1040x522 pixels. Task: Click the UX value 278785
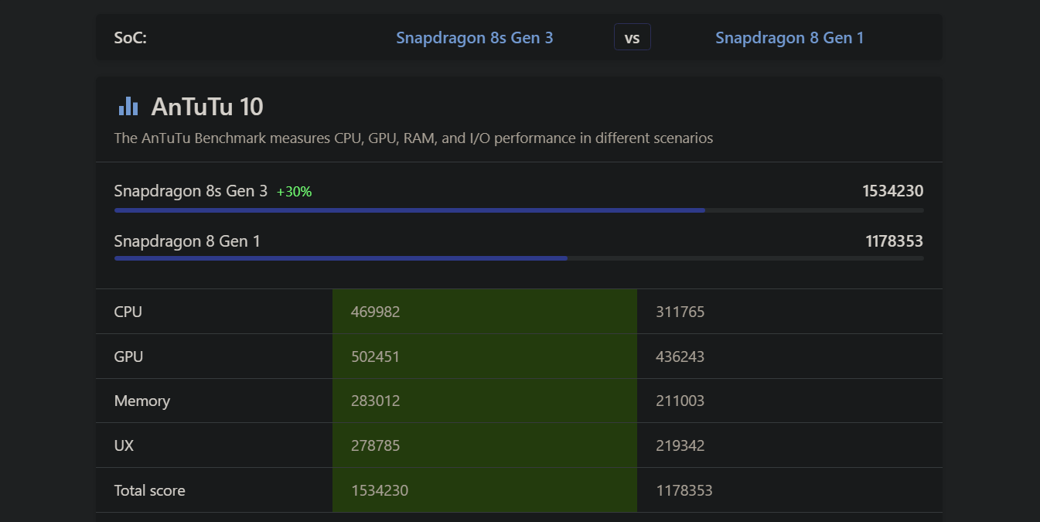376,445
